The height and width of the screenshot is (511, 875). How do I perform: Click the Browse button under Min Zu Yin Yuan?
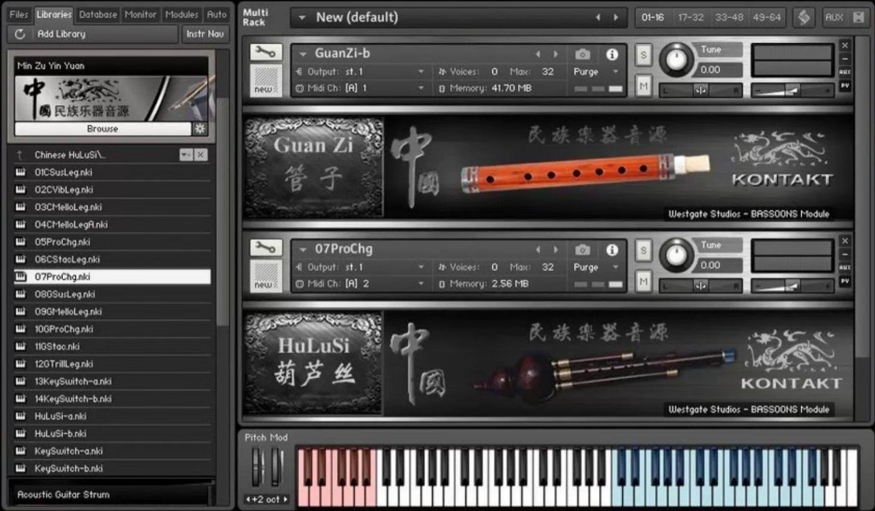point(103,129)
